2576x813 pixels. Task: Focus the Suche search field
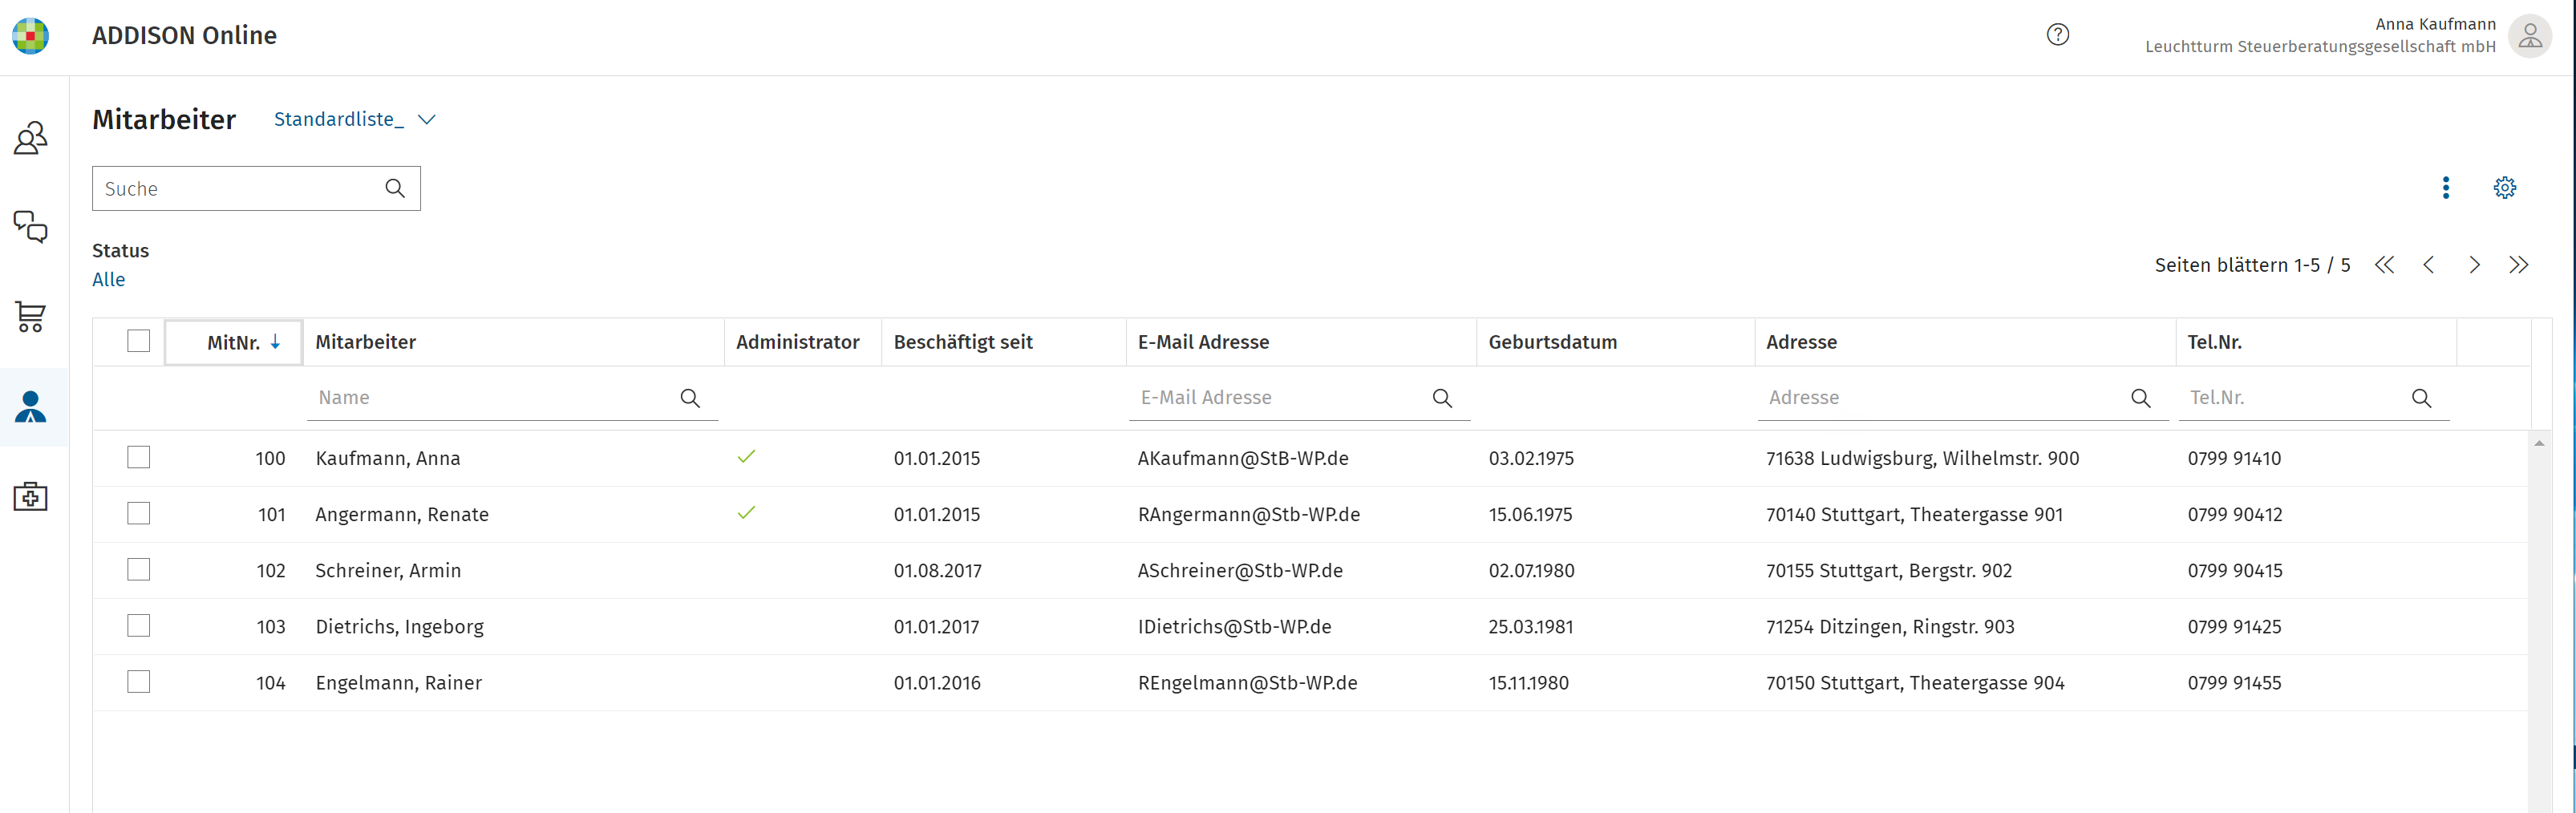(x=256, y=189)
